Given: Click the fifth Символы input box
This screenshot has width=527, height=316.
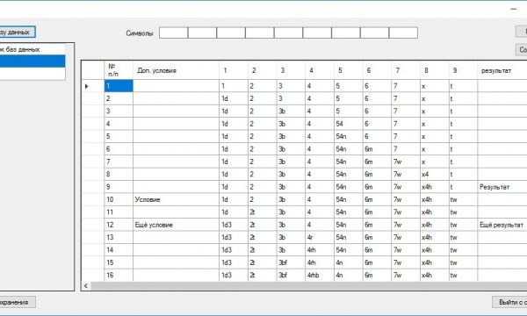Looking at the screenshot, I should tap(288, 32).
